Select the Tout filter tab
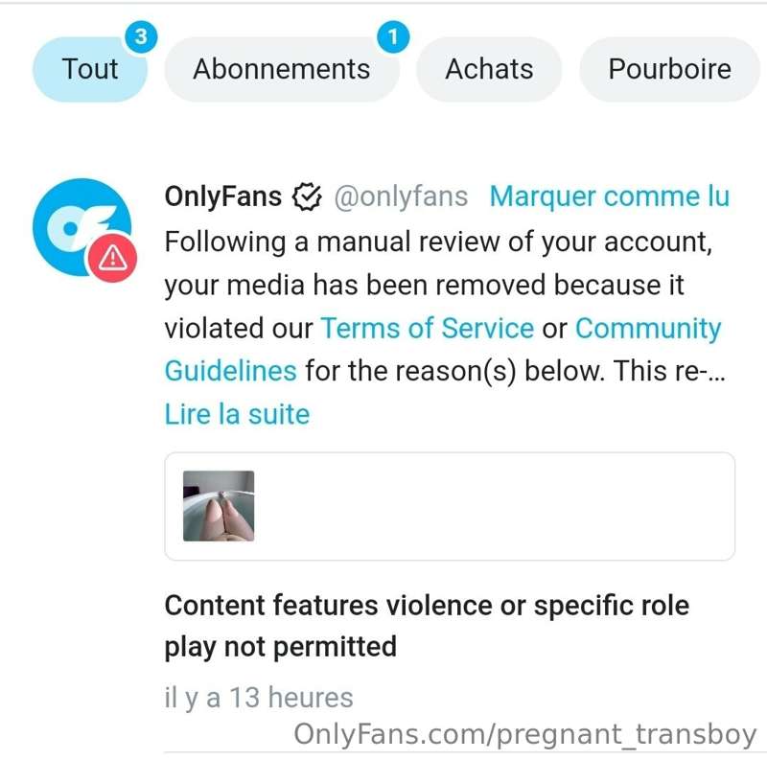767x760 pixels. coord(90,69)
